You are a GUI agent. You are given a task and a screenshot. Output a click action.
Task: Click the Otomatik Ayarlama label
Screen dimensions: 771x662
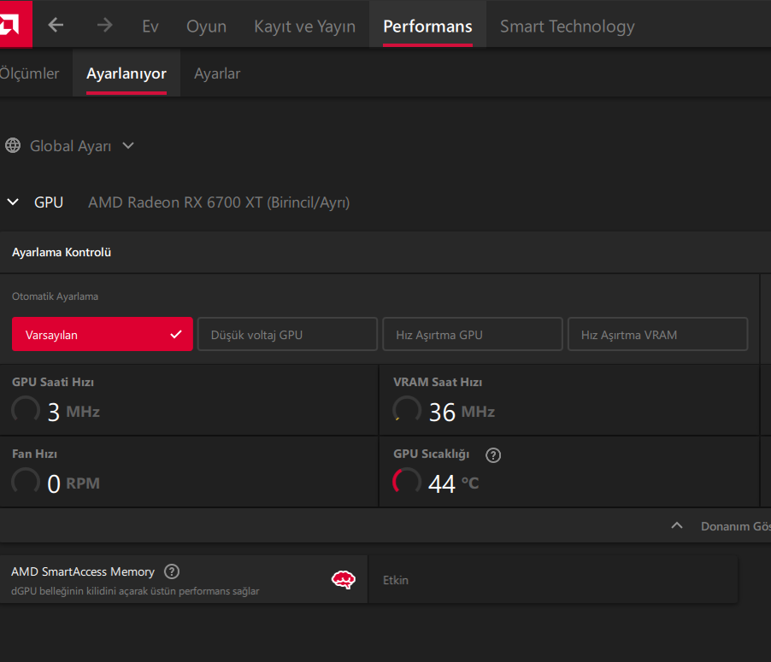coord(55,296)
